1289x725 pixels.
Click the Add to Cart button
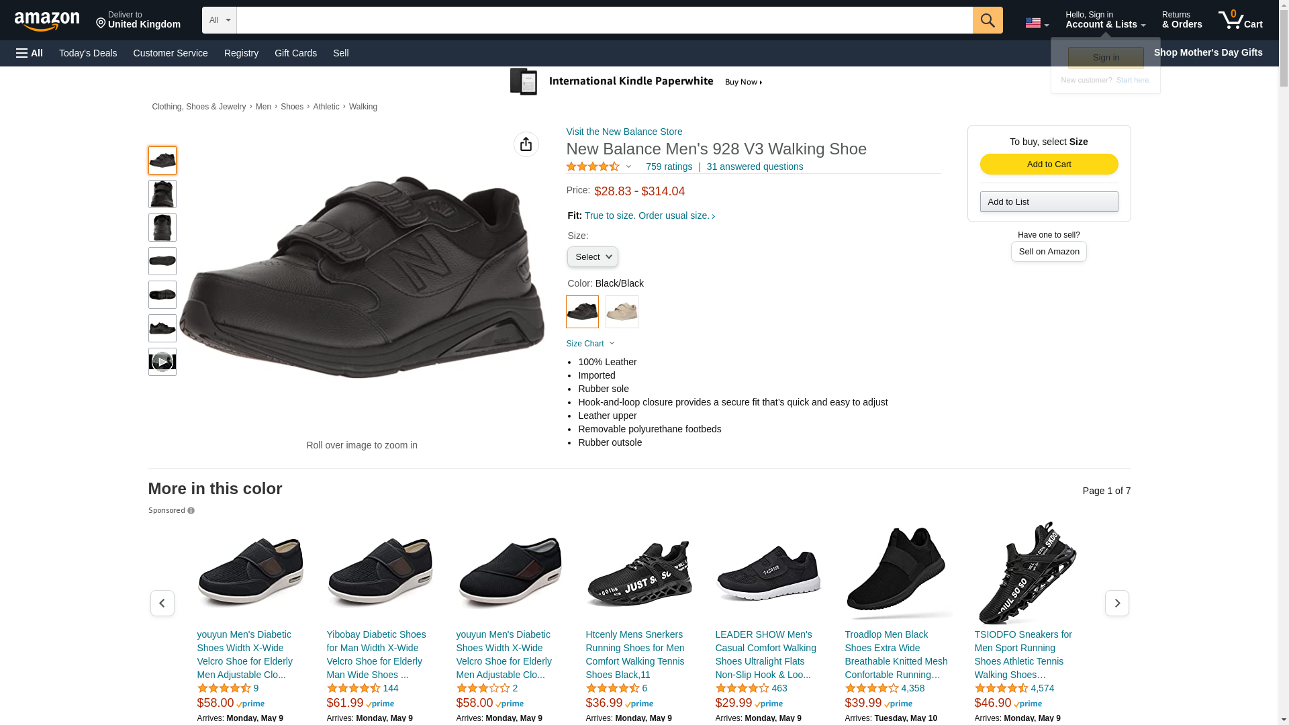(1049, 164)
